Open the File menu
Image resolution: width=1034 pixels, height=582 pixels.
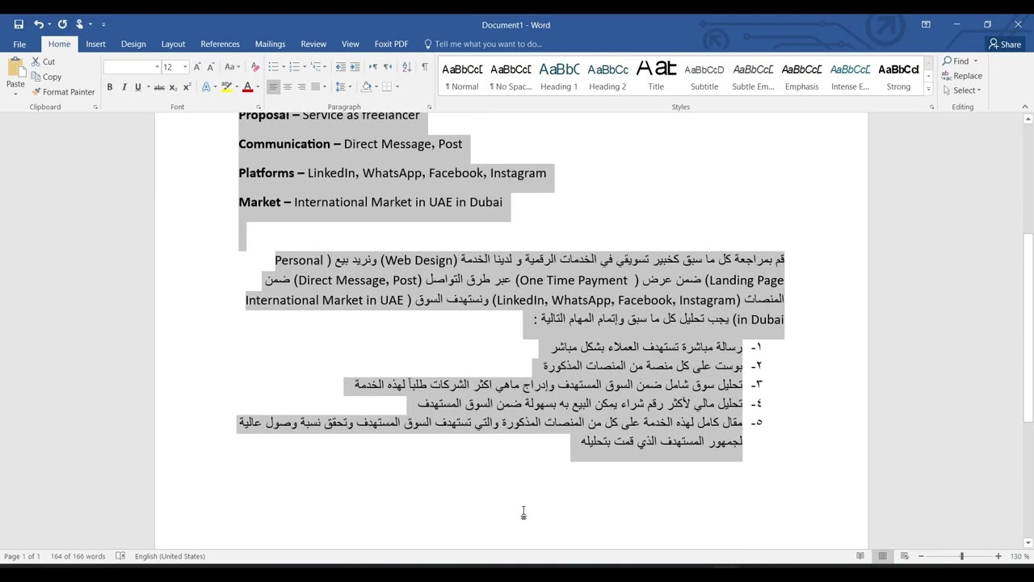pyautogui.click(x=19, y=44)
